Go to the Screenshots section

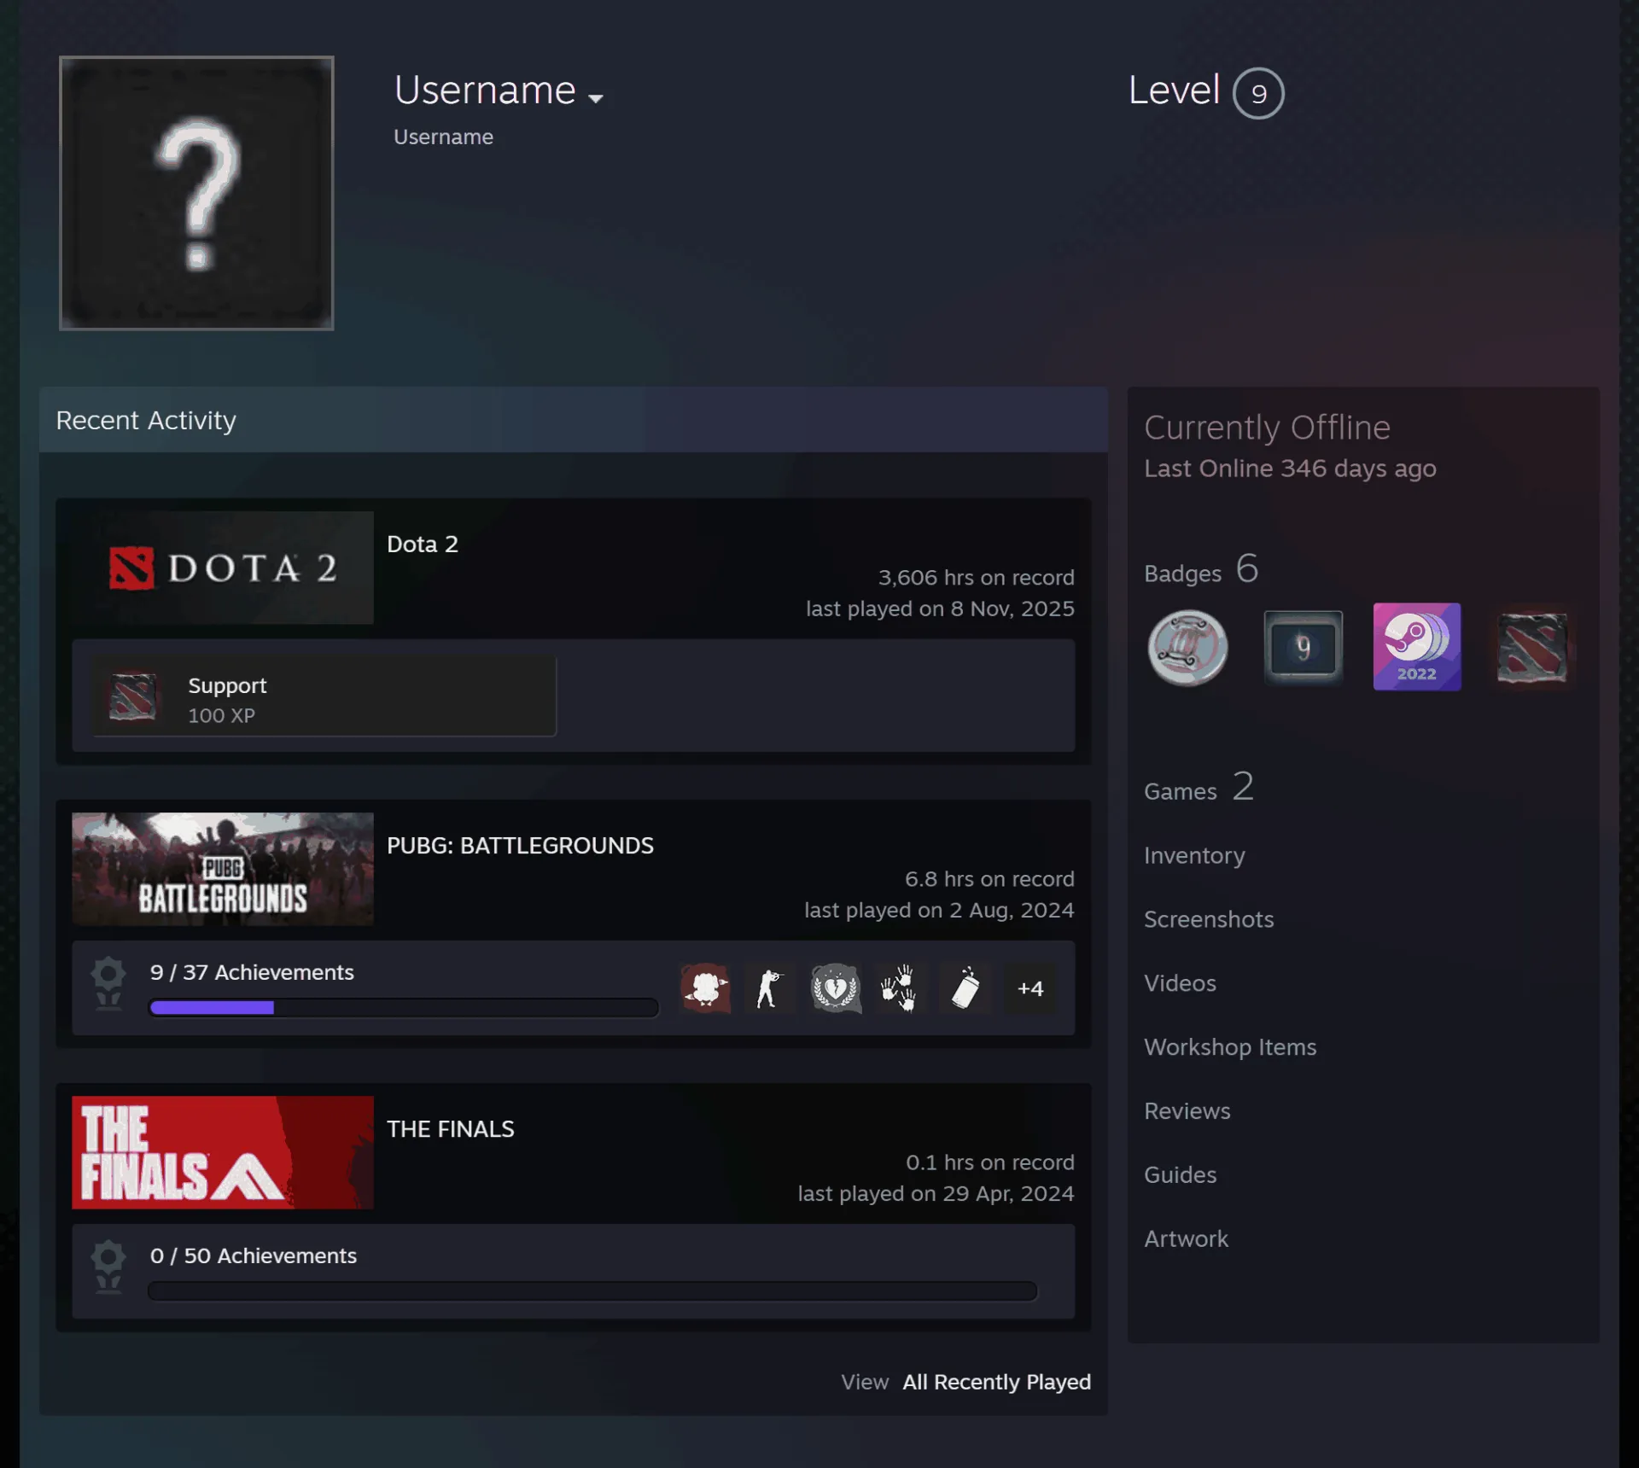1209,919
